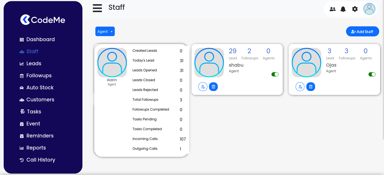The height and width of the screenshot is (175, 384).
Task: Open the hamburger menu
Action: [97, 8]
